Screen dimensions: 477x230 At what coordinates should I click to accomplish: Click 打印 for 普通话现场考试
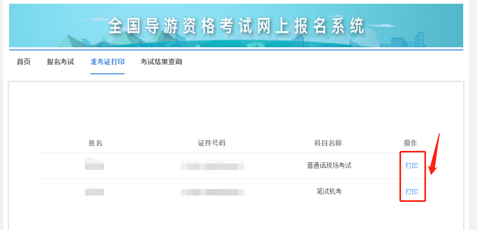click(412, 166)
